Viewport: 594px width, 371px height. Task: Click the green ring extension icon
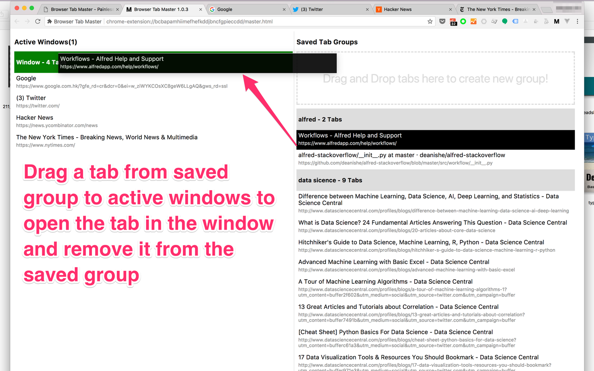[463, 21]
